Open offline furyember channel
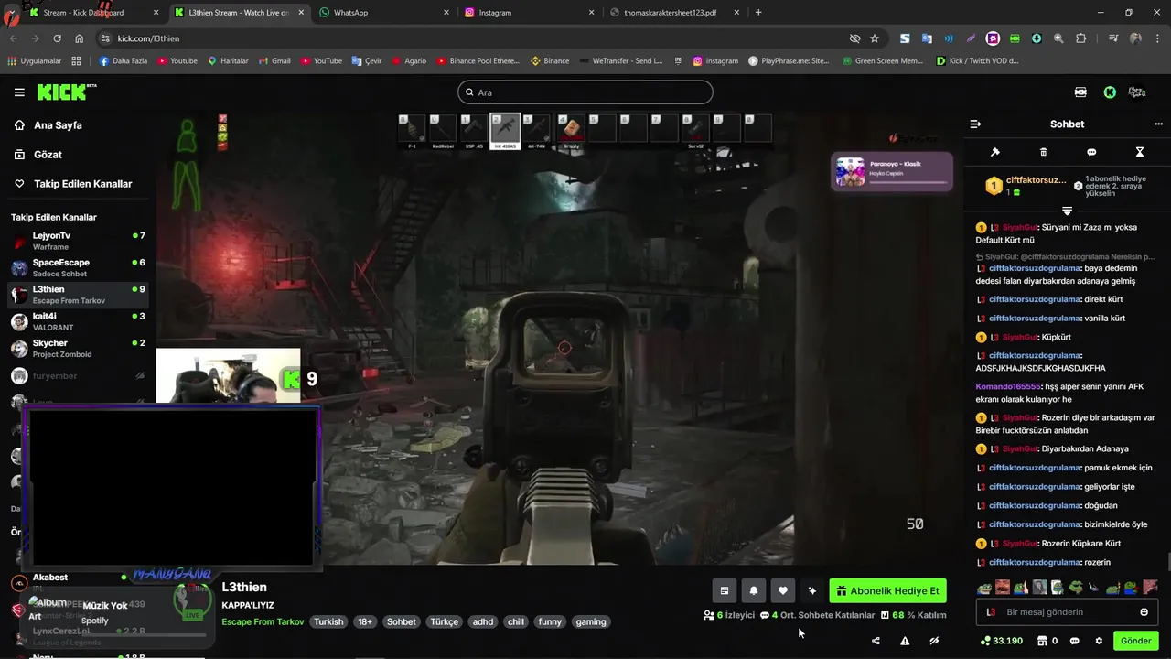1171x659 pixels. coord(78,375)
